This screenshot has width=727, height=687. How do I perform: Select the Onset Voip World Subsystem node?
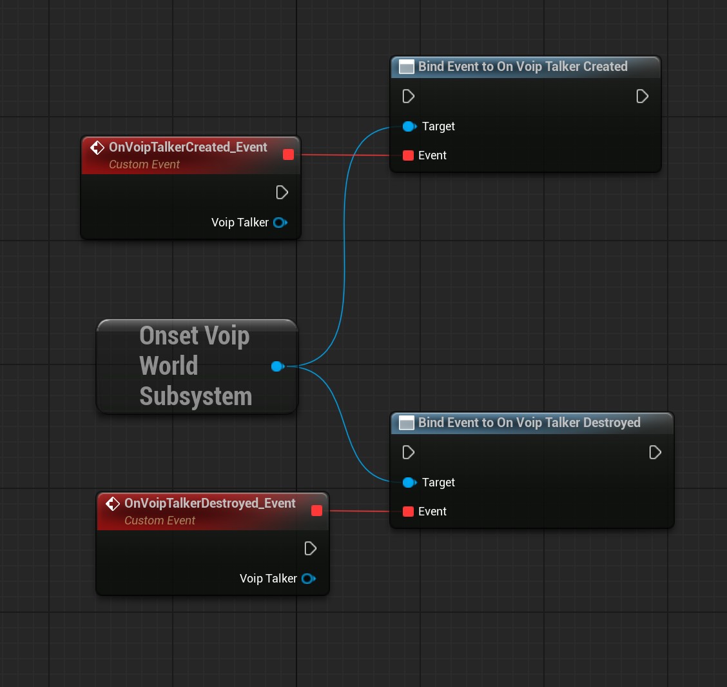point(197,366)
